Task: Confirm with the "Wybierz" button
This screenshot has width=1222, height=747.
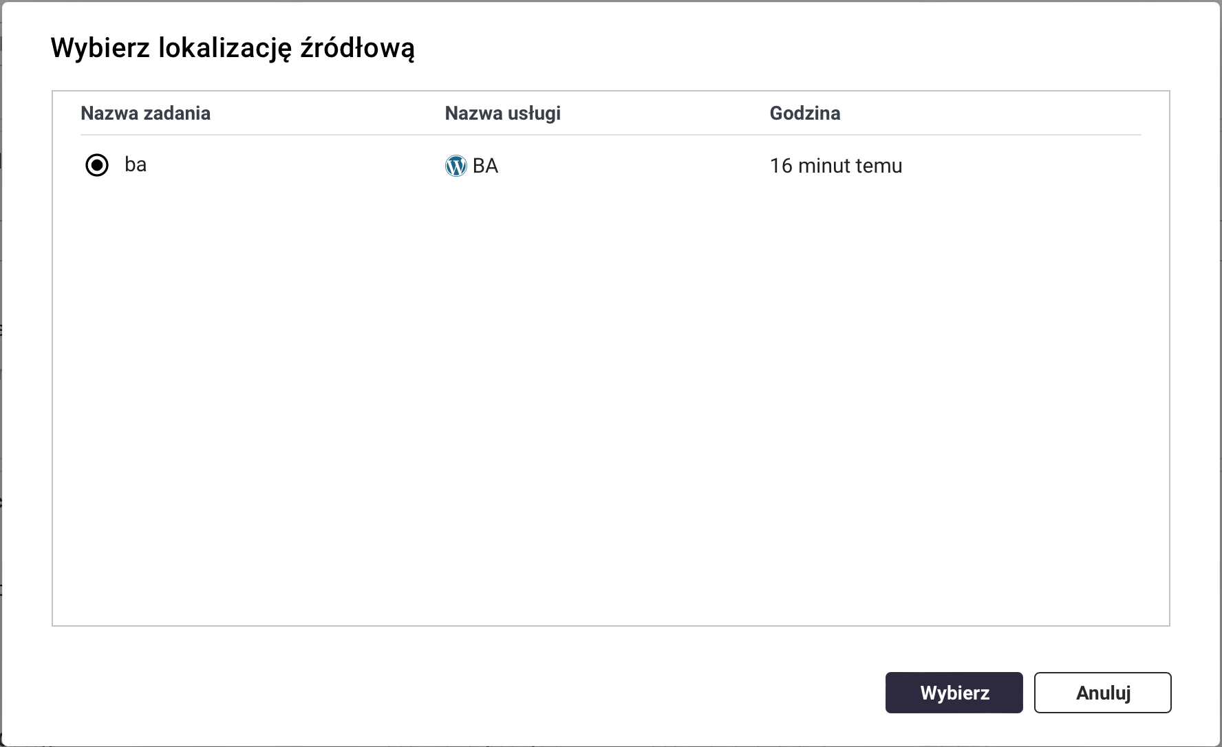Action: [x=954, y=693]
